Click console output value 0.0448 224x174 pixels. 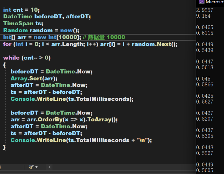tap(205, 147)
